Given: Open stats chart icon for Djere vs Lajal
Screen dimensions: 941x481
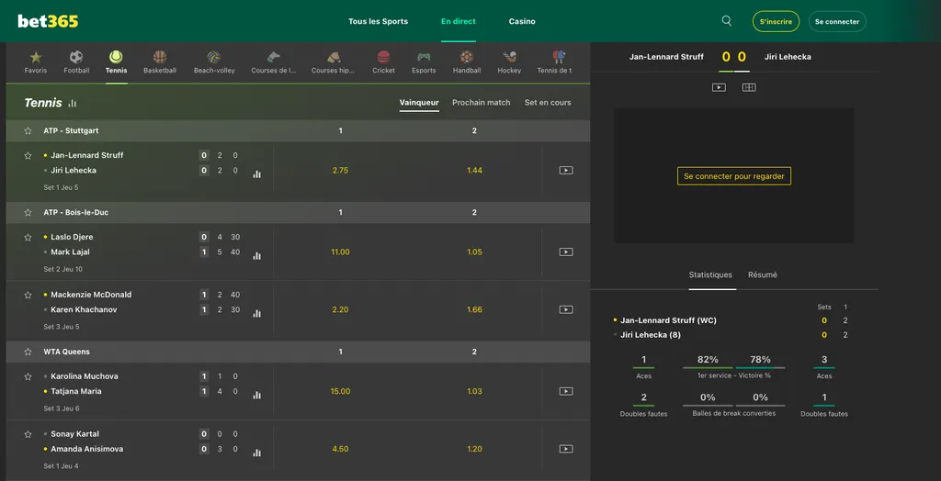Looking at the screenshot, I should pos(257,255).
